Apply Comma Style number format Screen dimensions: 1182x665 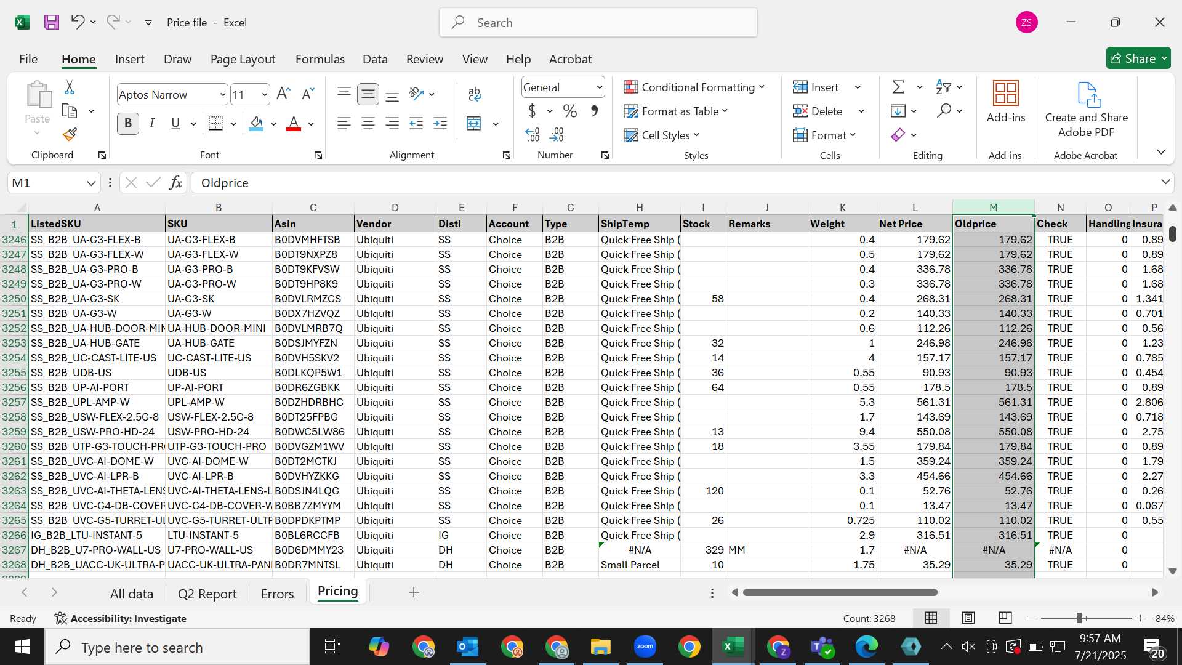pos(594,111)
